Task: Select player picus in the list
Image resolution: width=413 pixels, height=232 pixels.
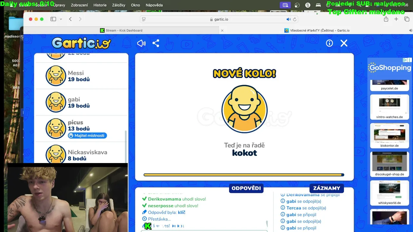Action: tap(81, 129)
